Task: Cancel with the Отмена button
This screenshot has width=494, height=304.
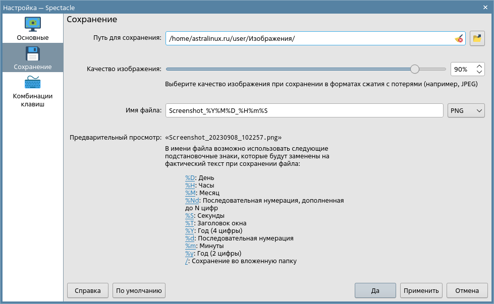Action: click(x=467, y=290)
